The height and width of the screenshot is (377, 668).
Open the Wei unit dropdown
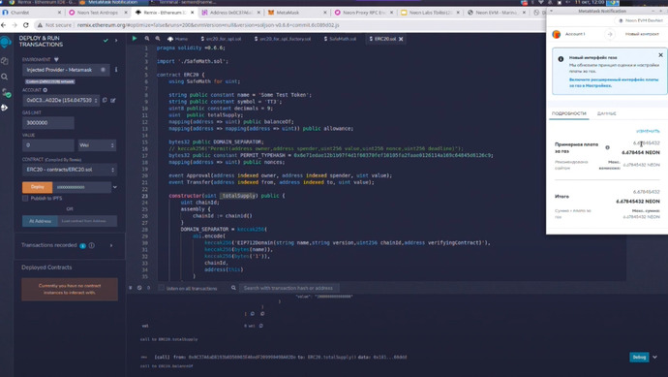point(97,145)
